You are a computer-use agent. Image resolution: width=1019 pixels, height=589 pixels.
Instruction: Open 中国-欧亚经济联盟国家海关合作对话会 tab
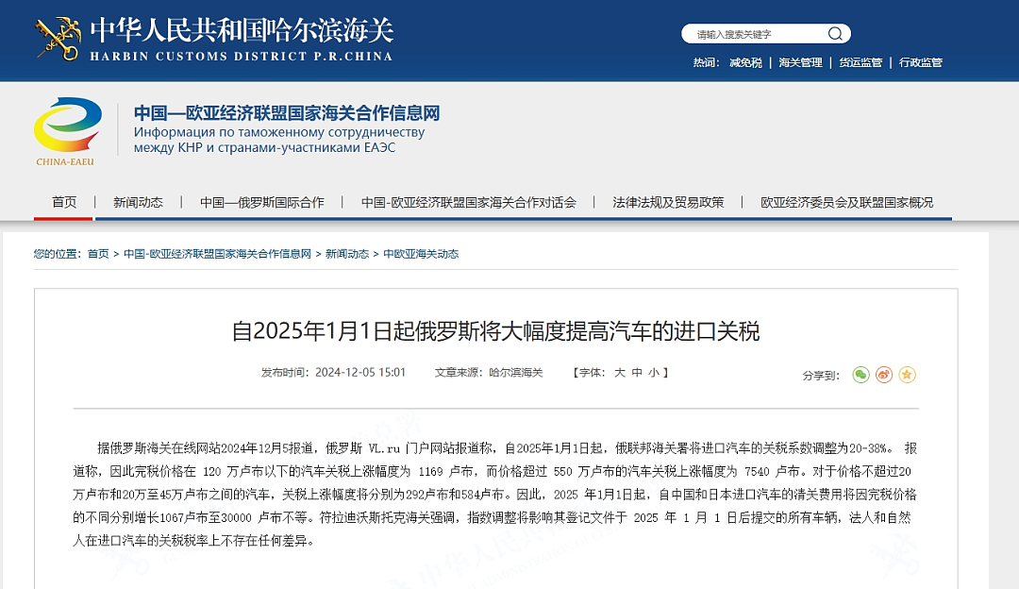469,202
